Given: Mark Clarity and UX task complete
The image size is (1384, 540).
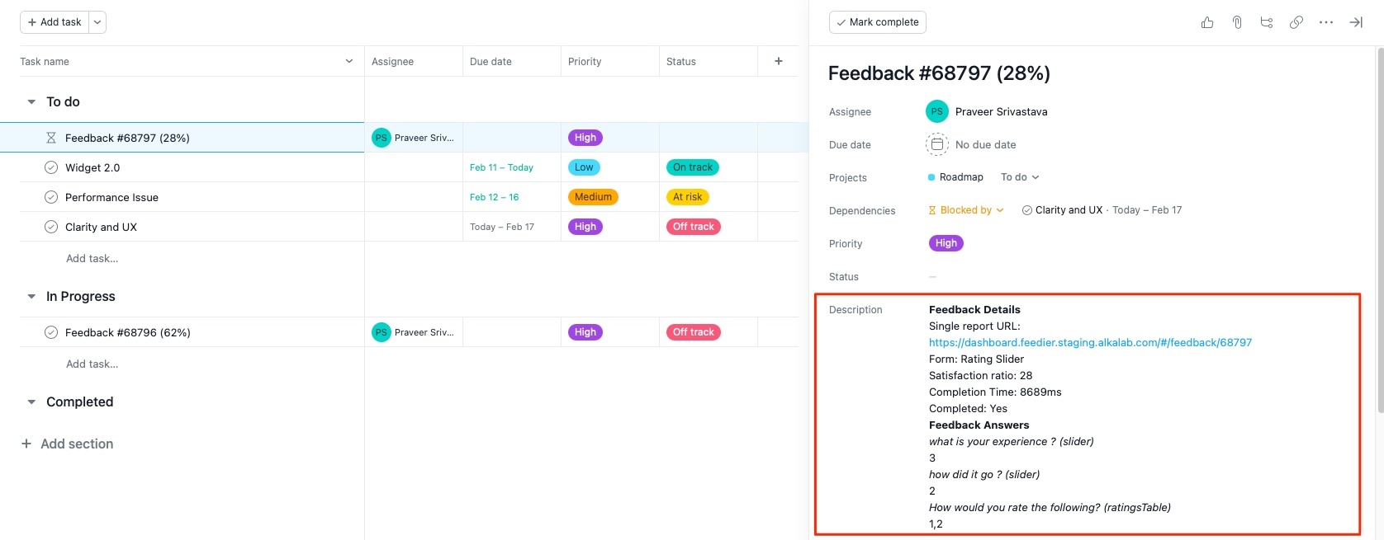Looking at the screenshot, I should coord(51,227).
